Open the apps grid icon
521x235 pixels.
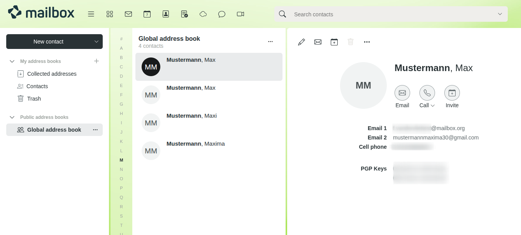[x=110, y=14]
